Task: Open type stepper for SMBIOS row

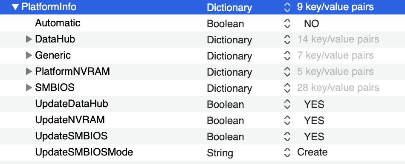Action: [x=287, y=88]
